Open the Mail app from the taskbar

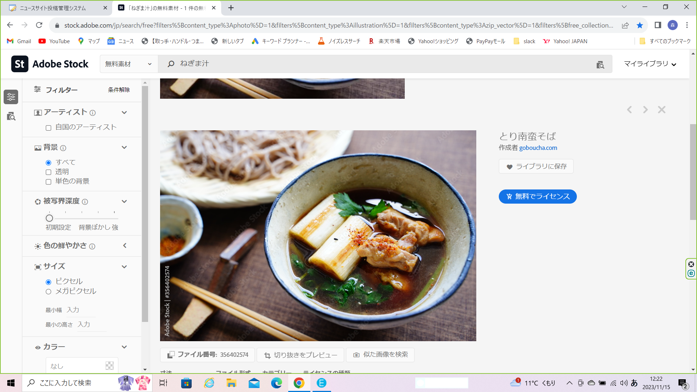[x=254, y=383]
